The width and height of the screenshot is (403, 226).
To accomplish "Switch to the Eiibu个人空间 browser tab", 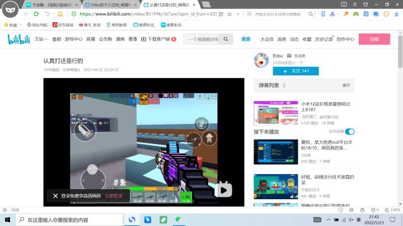I will point(111,4).
